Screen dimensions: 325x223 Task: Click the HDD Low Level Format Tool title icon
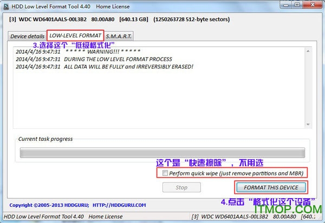(6, 6)
